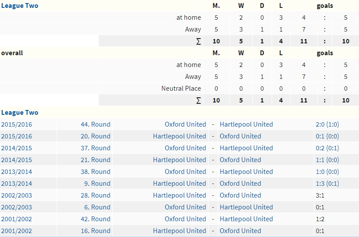Open Hartlepool United in 28. Round row

point(179,195)
